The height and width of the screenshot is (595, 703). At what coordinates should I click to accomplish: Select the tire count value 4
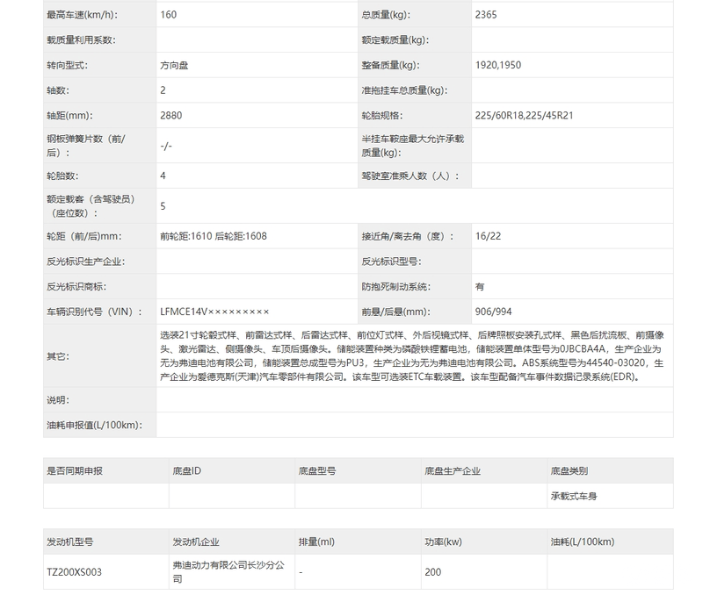163,176
